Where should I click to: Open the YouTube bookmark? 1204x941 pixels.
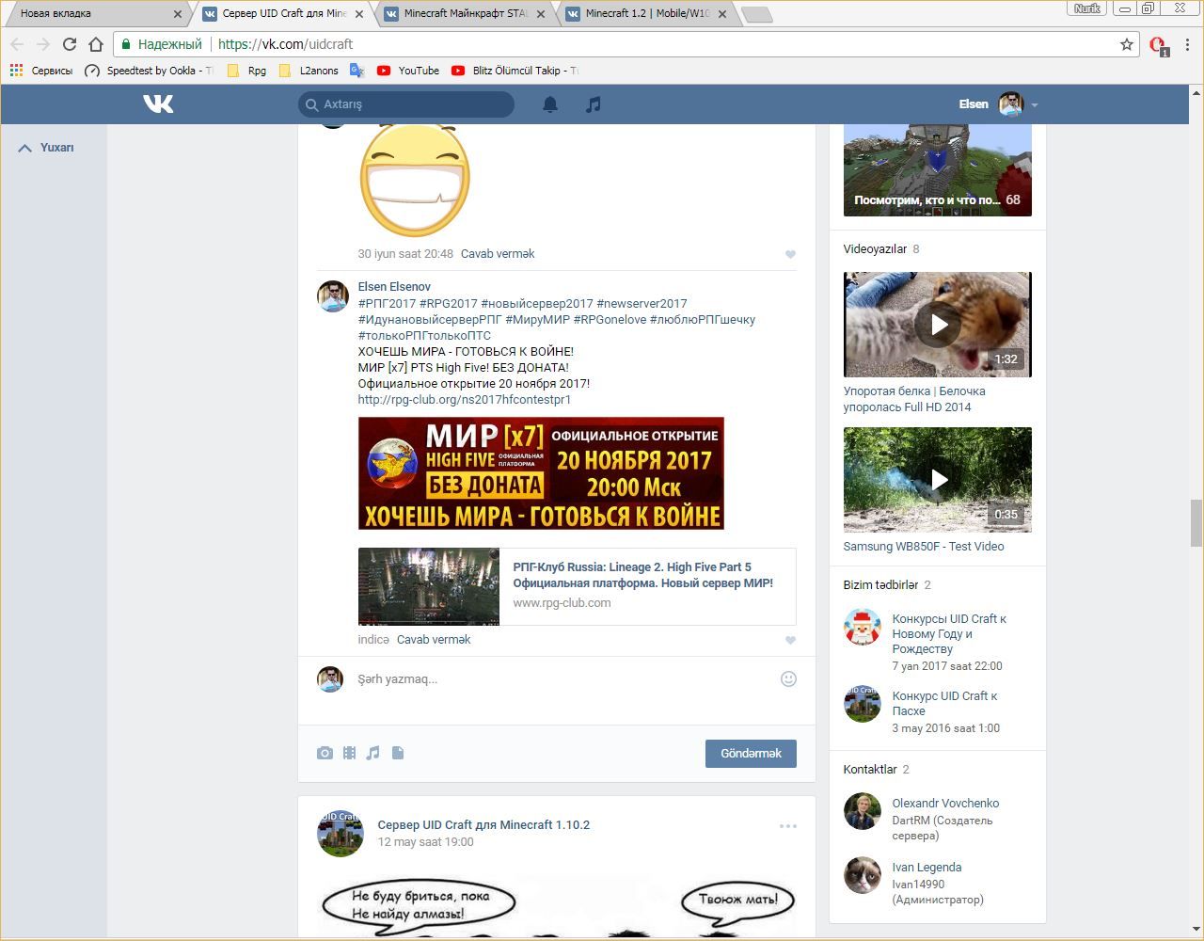click(408, 71)
